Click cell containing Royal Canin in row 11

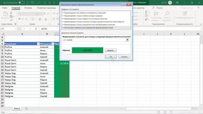[x=22, y=60]
